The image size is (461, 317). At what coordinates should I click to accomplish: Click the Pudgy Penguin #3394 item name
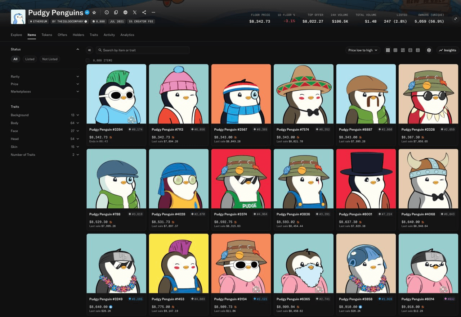point(106,130)
